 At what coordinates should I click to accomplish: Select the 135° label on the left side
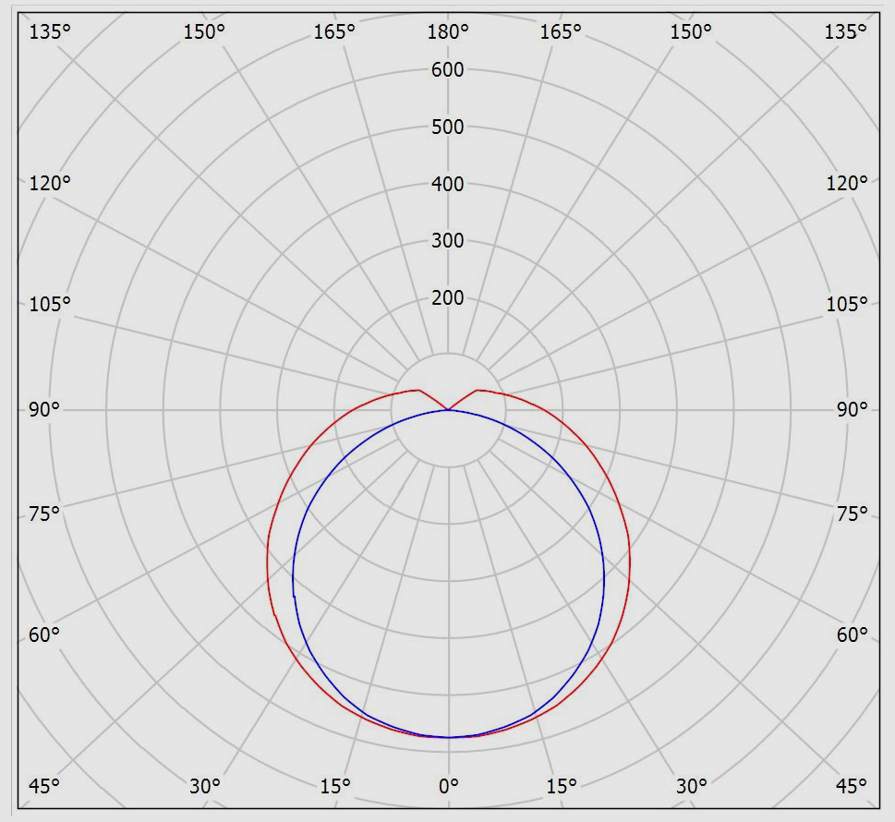(x=50, y=31)
